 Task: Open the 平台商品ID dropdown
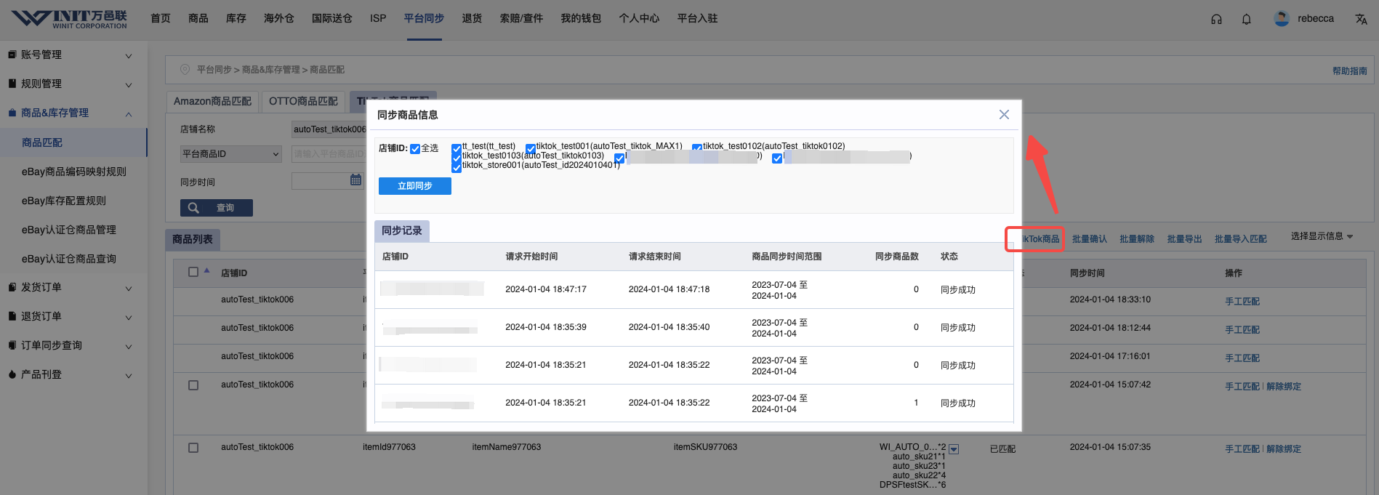coord(230,154)
